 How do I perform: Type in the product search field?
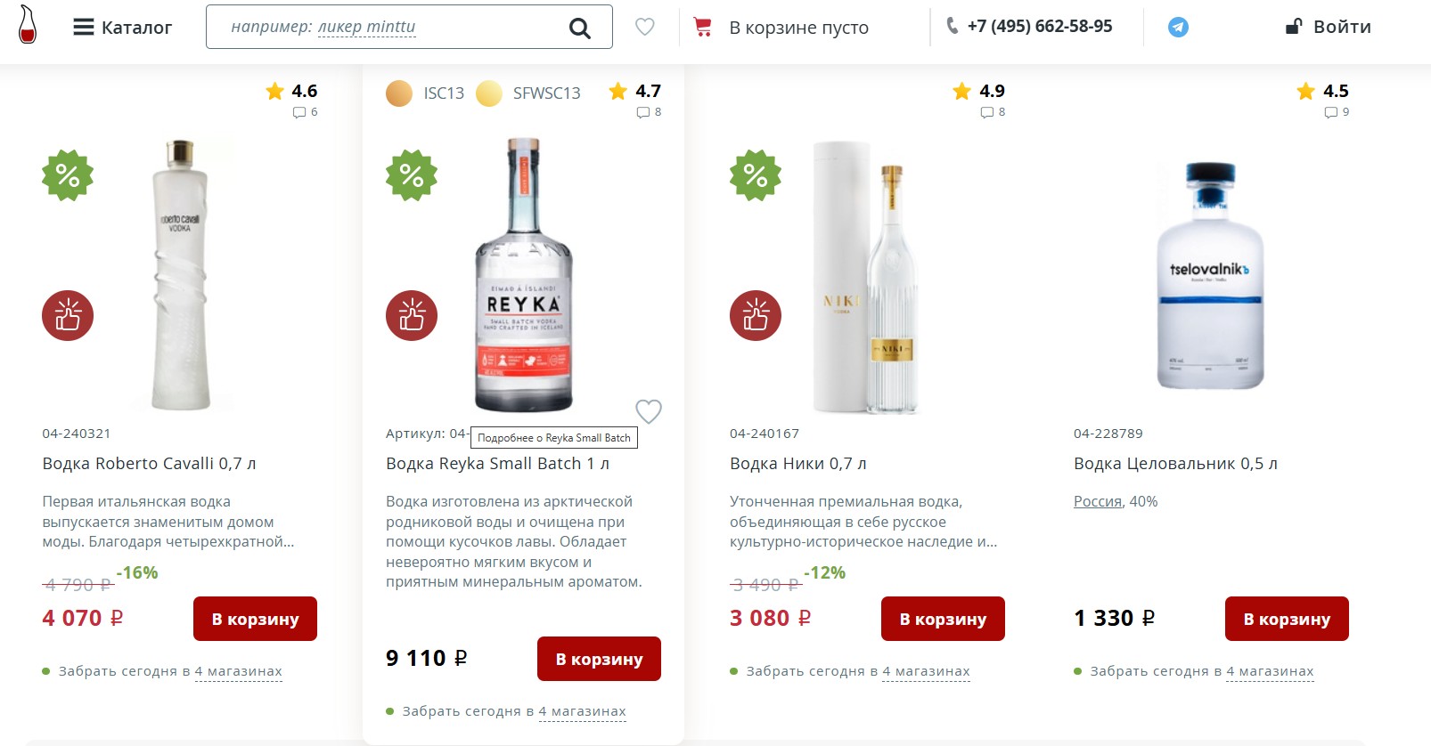click(392, 28)
